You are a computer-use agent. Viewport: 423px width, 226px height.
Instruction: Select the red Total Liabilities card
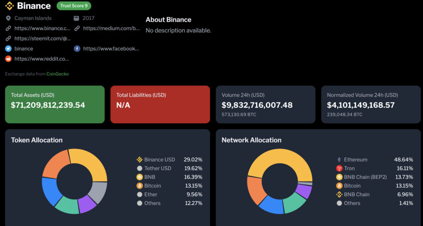point(160,105)
